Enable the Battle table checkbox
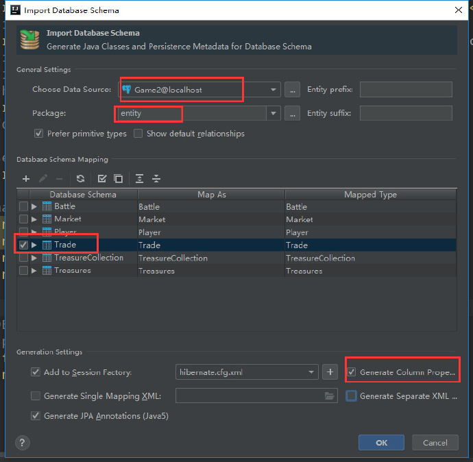Viewport: 473px width, 462px height. [24, 207]
